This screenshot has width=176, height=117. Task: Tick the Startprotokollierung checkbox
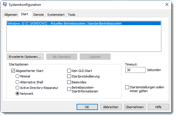(69, 76)
